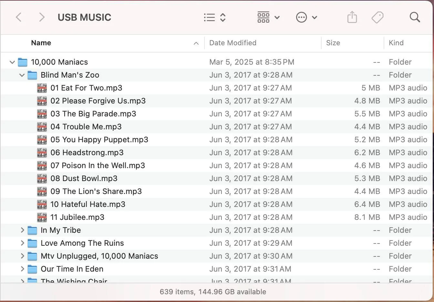
Task: Click the Edit Tags icon
Action: click(x=377, y=17)
